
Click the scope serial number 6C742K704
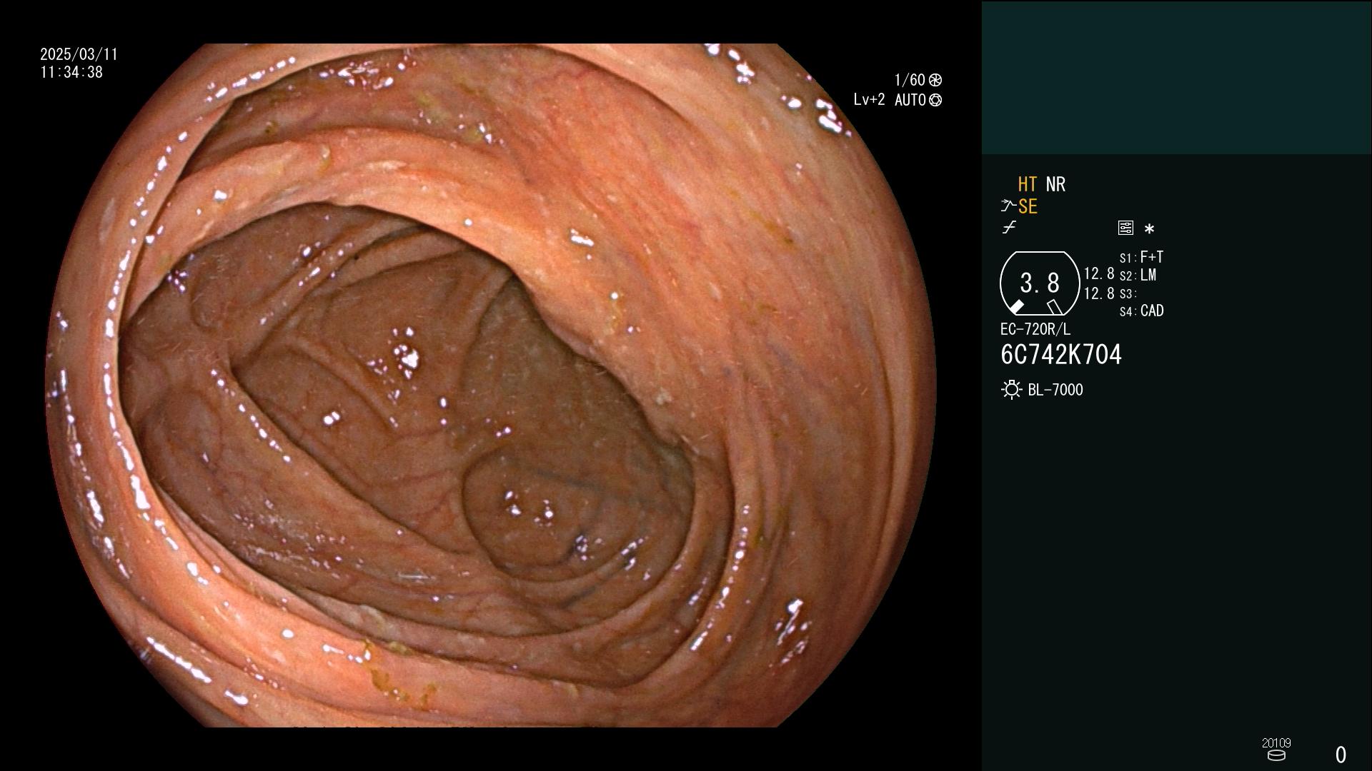(x=1061, y=355)
